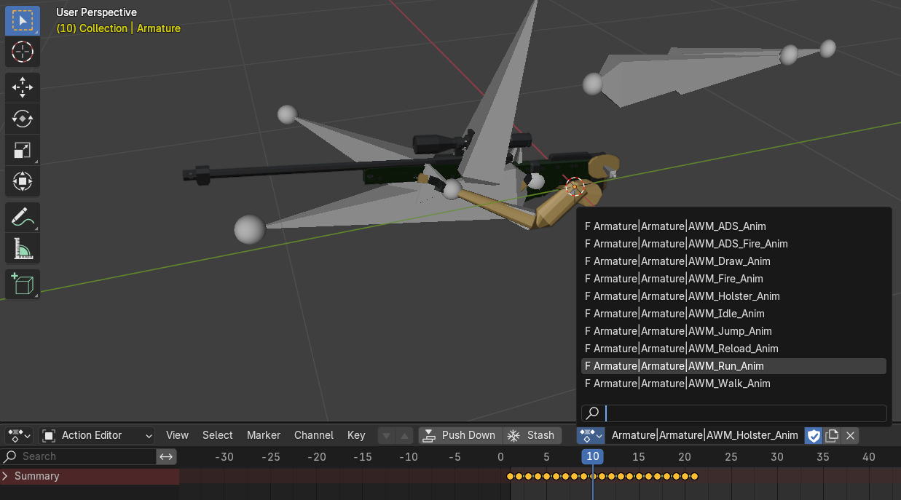Click the action list search box
This screenshot has height=500, width=901.
click(733, 413)
